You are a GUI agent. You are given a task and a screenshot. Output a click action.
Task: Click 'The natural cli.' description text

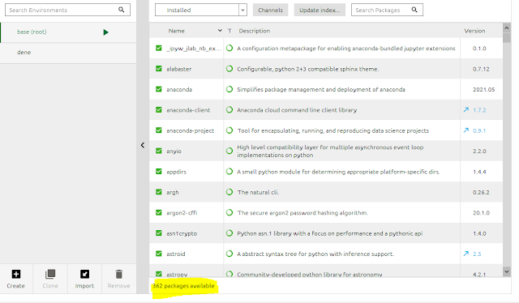tap(258, 192)
